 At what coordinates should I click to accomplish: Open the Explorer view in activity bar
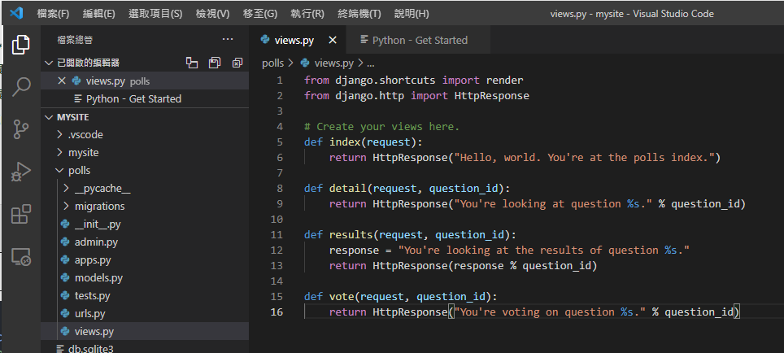click(20, 45)
